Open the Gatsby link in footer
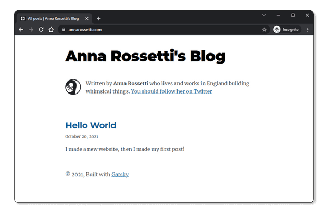328x213 pixels. tap(120, 174)
